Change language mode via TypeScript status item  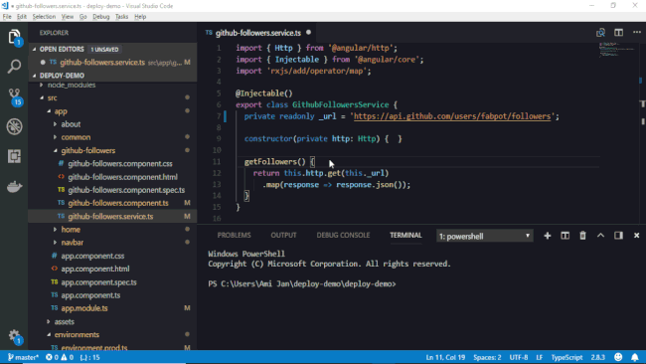[x=566, y=357]
